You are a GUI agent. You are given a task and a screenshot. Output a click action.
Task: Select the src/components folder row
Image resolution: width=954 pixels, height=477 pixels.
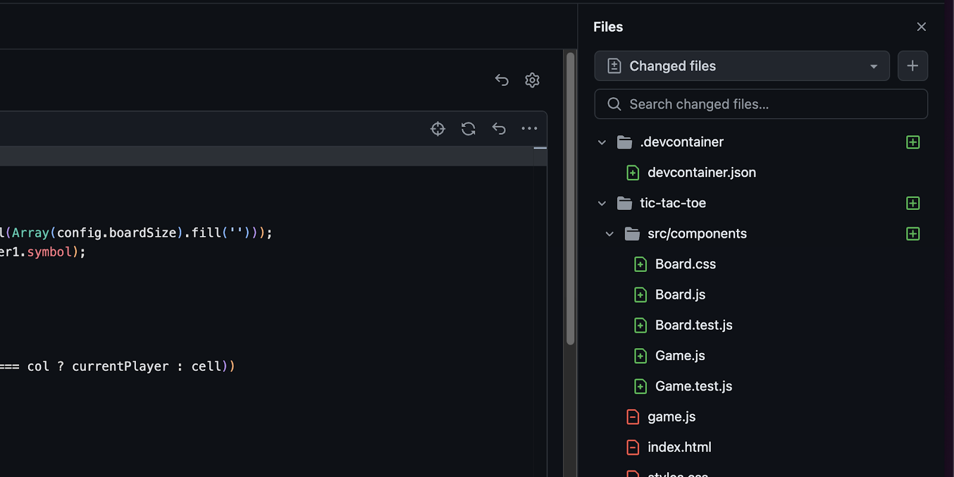pyautogui.click(x=761, y=233)
